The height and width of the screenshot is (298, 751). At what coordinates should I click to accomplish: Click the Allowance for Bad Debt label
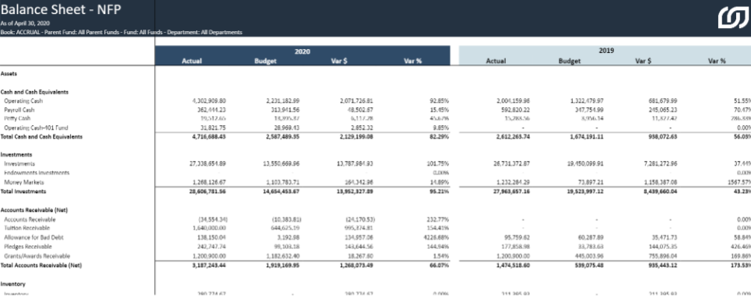(x=27, y=237)
